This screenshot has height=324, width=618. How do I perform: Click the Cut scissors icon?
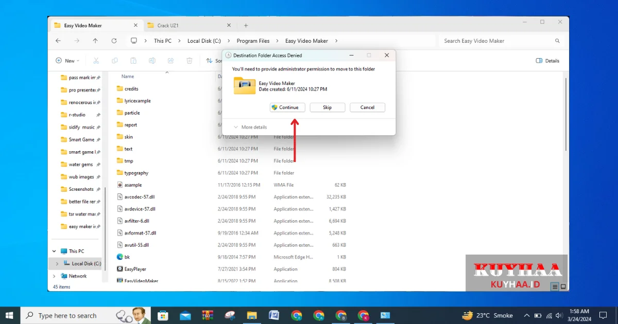pos(96,61)
